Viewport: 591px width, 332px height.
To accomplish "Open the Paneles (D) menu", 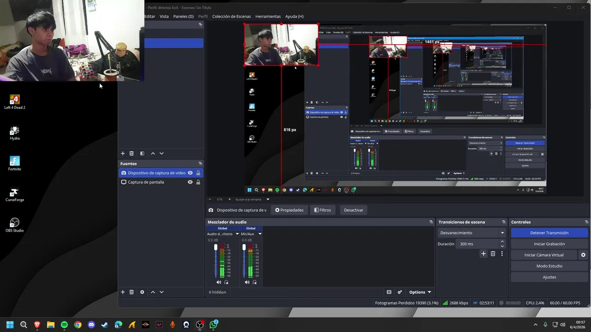I will coord(183,16).
